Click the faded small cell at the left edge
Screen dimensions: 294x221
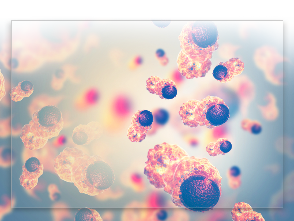[22, 90]
